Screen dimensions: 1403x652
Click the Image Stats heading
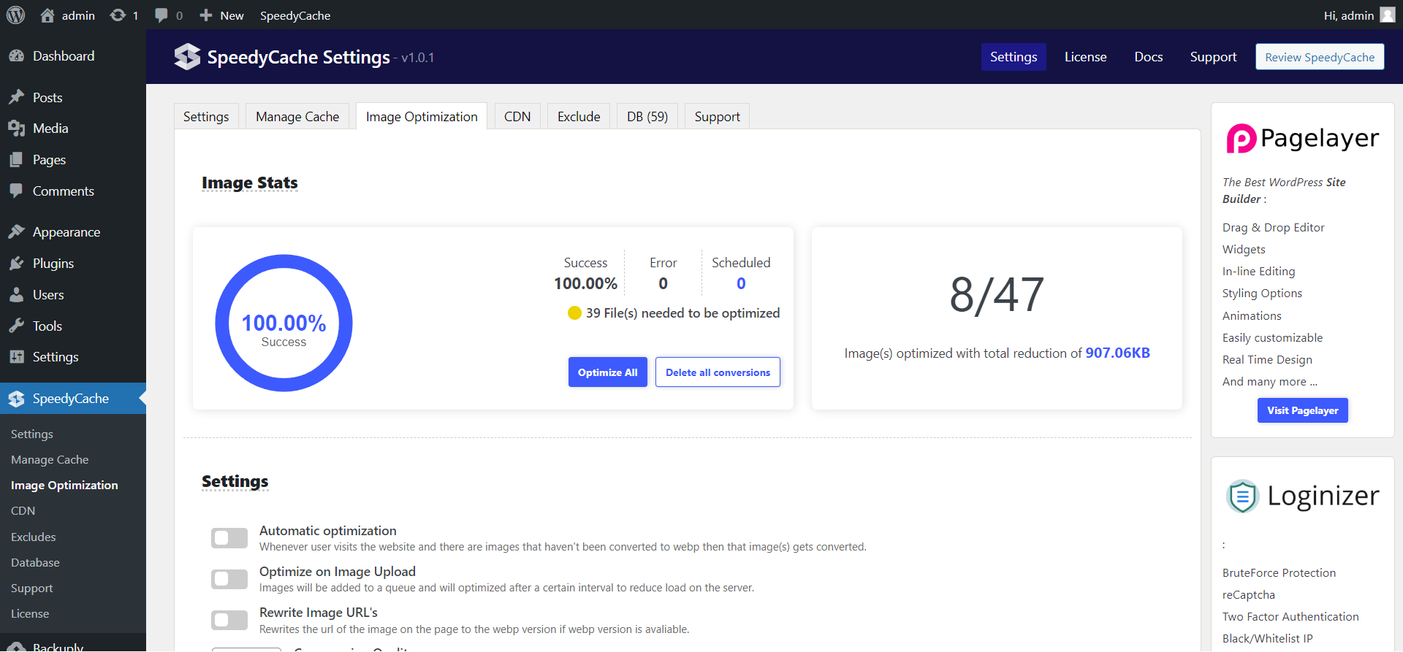pos(250,183)
